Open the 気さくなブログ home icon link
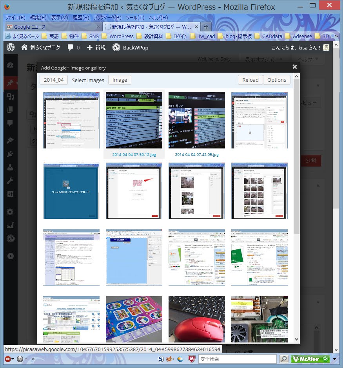This screenshot has width=343, height=368. point(24,48)
